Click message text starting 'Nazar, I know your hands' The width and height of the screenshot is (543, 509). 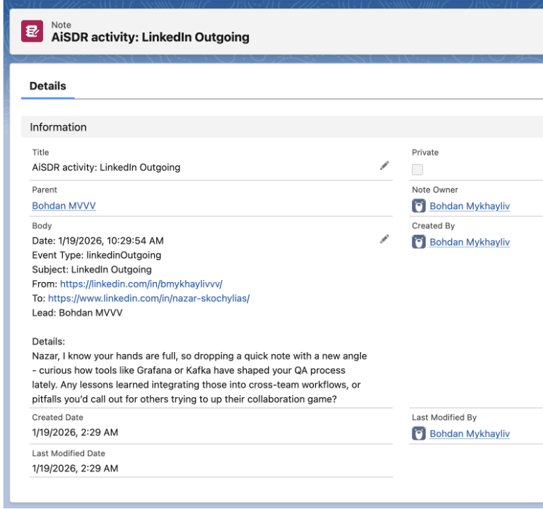(199, 378)
